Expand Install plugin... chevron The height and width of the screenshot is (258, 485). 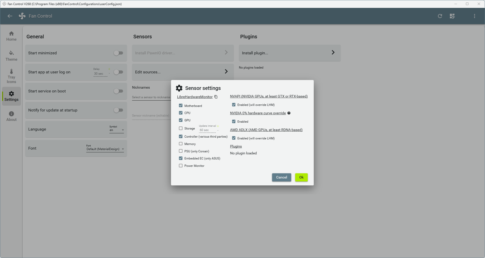pos(333,52)
